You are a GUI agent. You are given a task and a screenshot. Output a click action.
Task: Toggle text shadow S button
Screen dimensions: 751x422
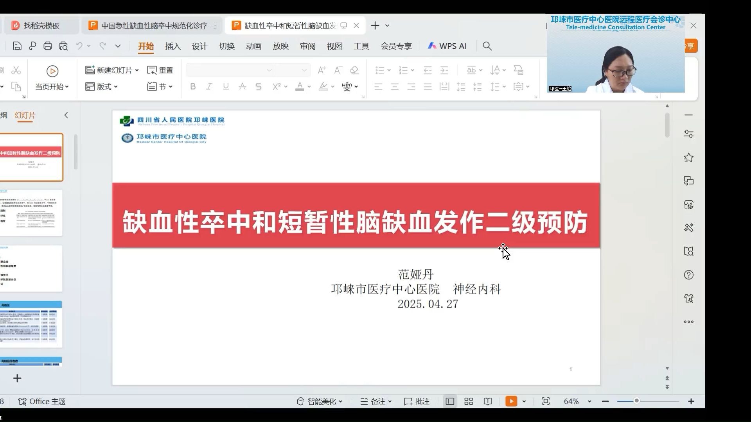[x=259, y=87]
